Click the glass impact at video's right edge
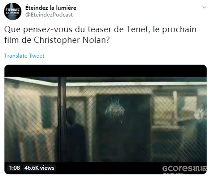Viewport: 212px width, 180px height. pyautogui.click(x=201, y=113)
